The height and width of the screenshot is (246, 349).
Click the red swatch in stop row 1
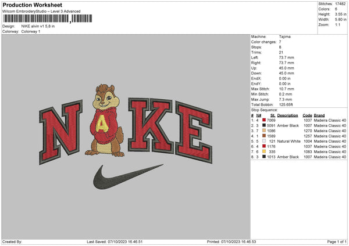pos(264,120)
